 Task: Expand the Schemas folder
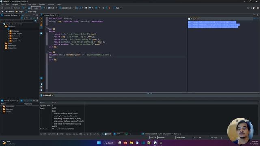click(9, 31)
